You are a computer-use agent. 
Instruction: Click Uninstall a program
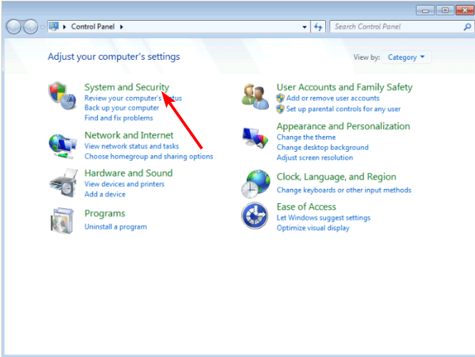point(116,227)
